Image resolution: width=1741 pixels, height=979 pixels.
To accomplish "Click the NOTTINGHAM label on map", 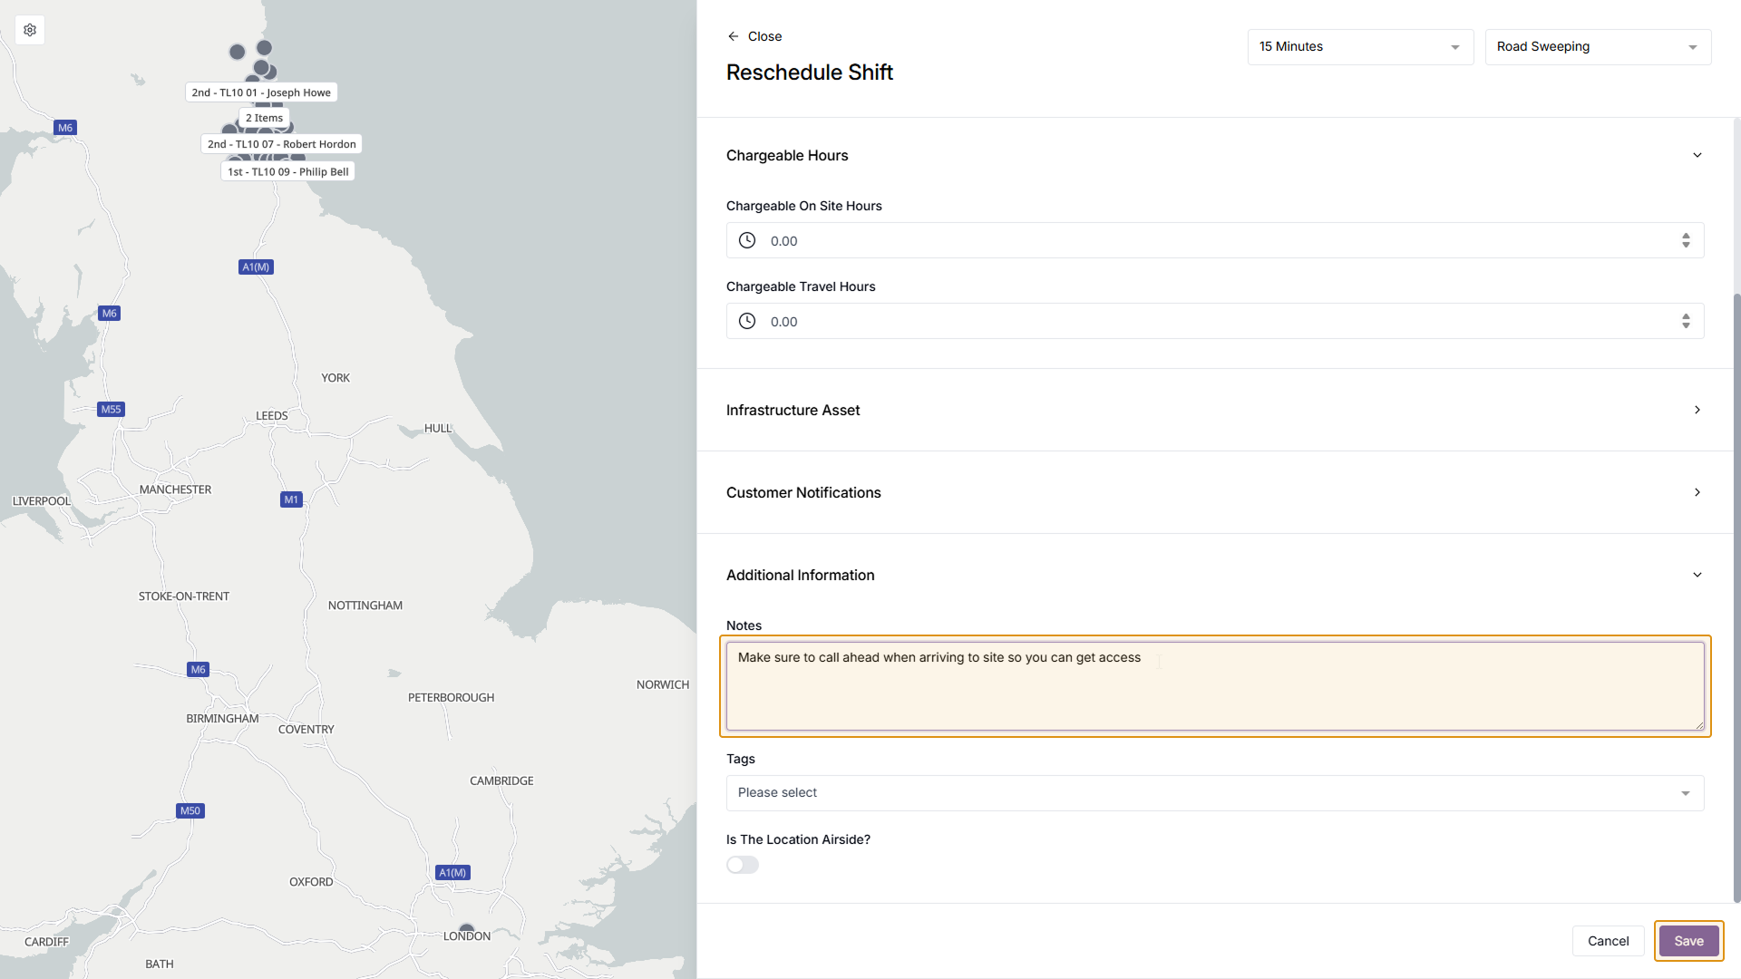I will tap(365, 606).
